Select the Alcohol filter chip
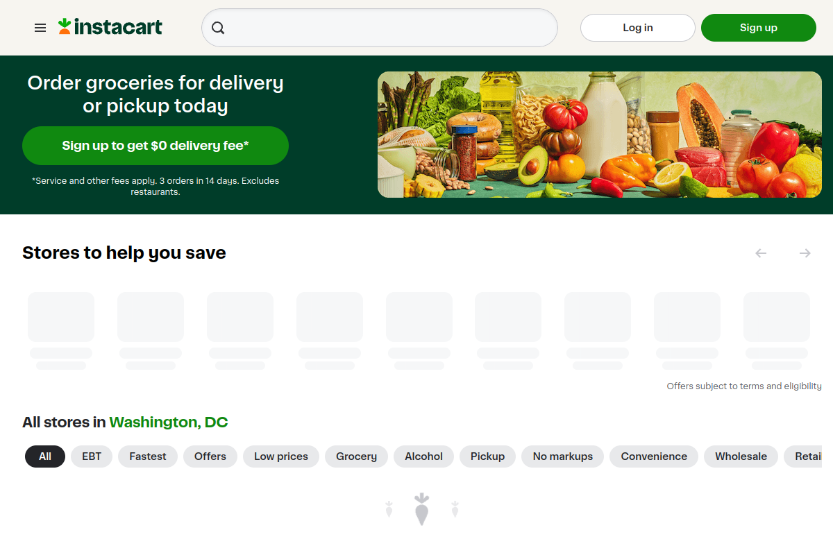This screenshot has height=555, width=833. tap(424, 456)
